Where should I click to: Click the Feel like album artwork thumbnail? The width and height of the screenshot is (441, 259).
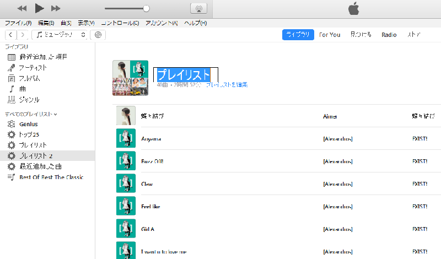126,206
